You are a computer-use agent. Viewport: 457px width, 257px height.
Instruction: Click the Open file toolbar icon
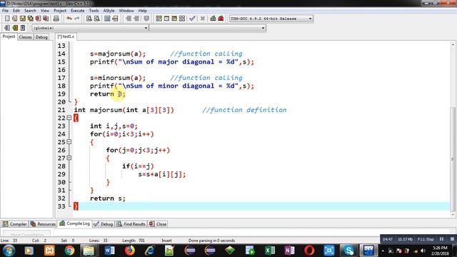tap(14, 19)
